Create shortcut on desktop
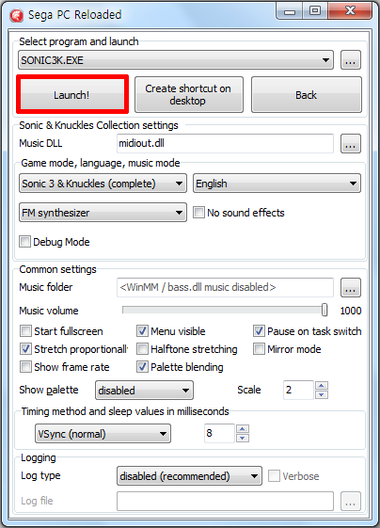The width and height of the screenshot is (380, 528). 188,95
